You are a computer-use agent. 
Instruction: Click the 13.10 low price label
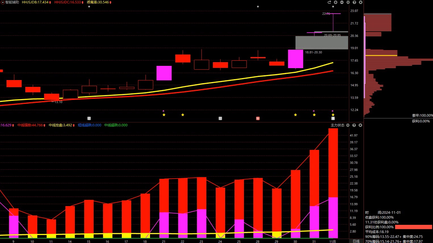(58, 102)
